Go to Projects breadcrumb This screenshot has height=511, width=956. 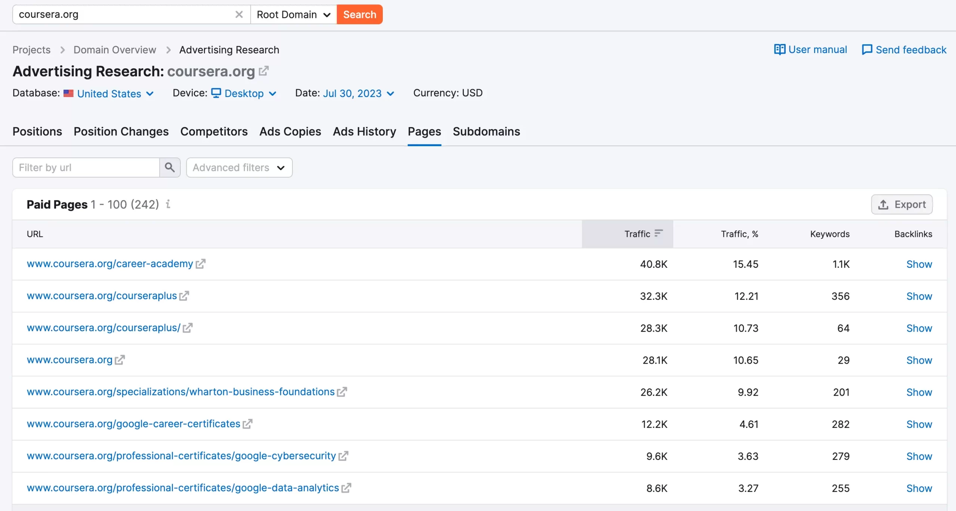coord(31,50)
